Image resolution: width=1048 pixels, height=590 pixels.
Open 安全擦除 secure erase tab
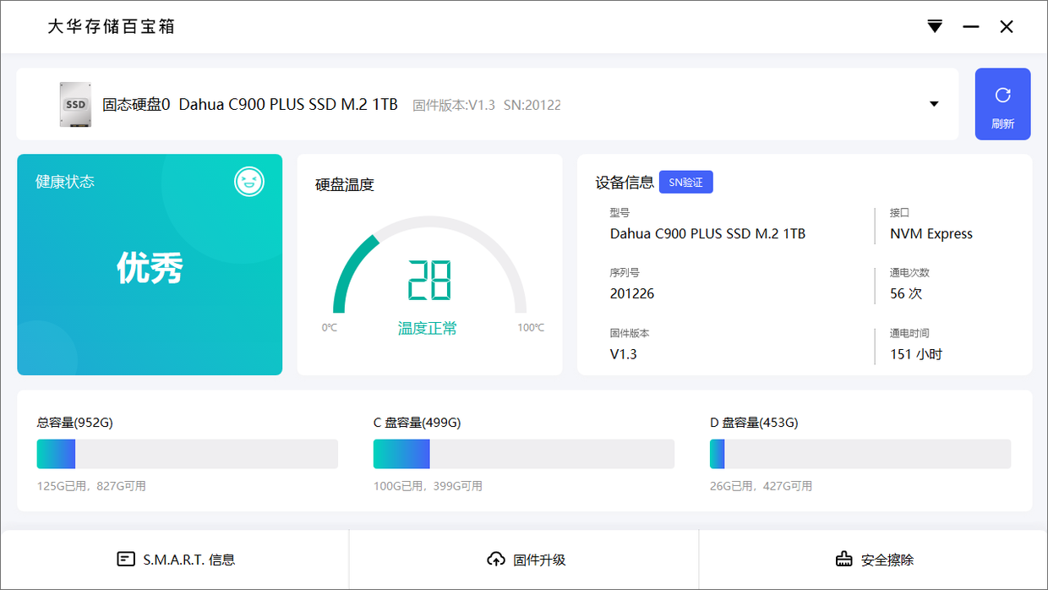874,560
